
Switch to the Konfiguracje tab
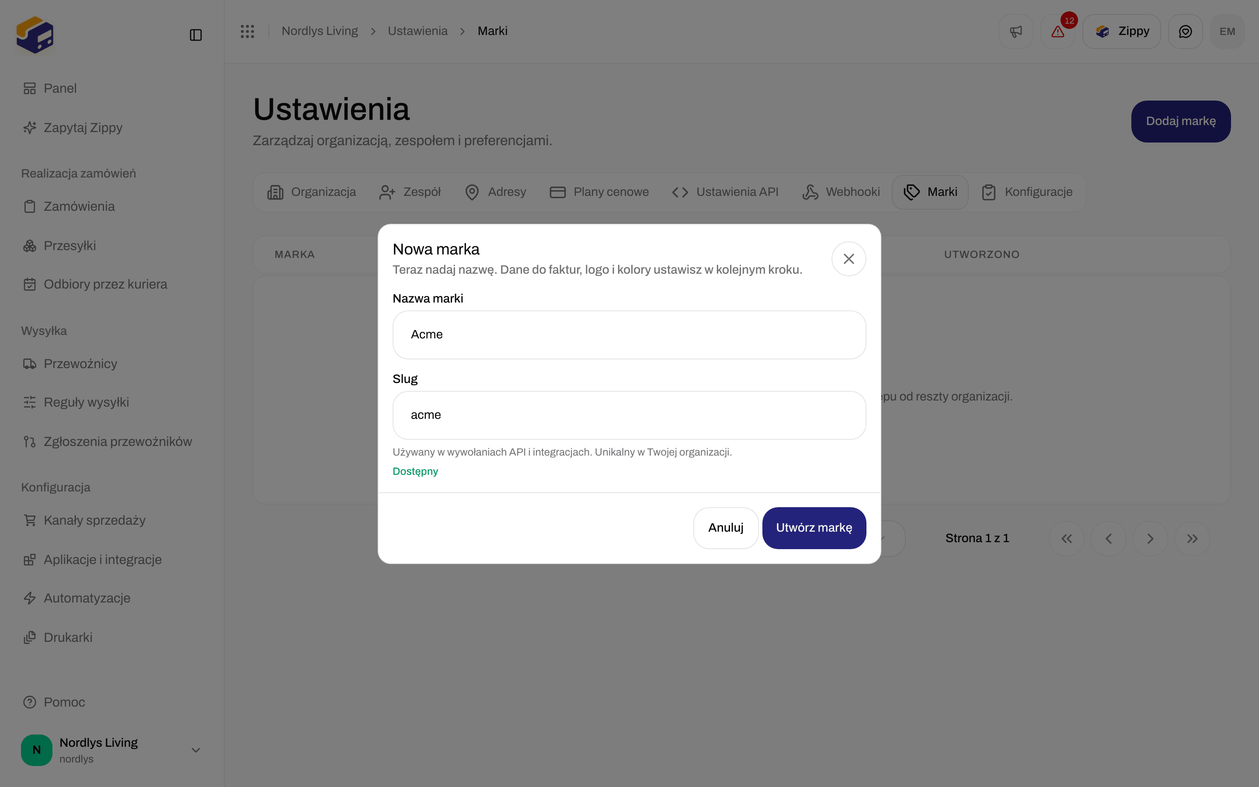(x=1027, y=192)
